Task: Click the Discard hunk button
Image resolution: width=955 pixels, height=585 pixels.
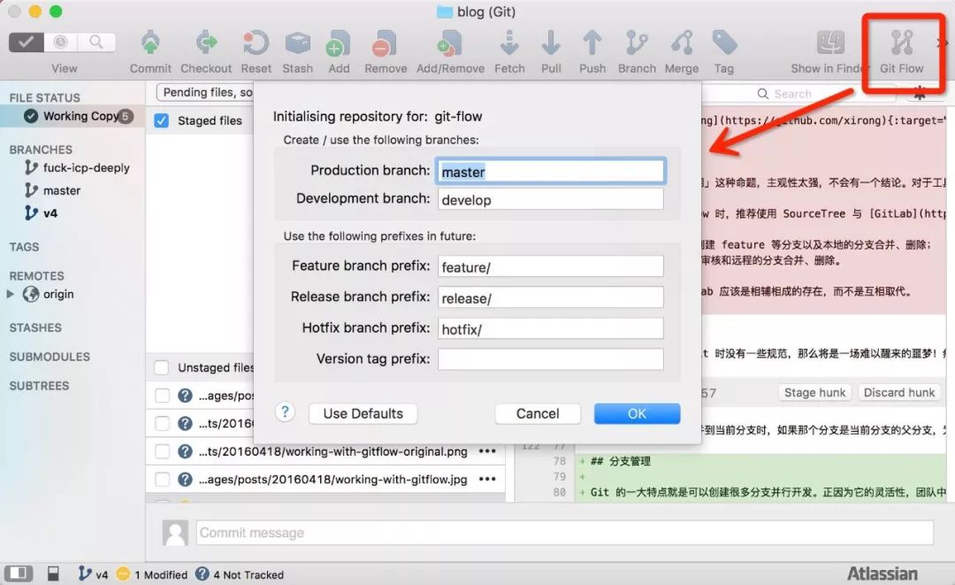Action: click(899, 392)
